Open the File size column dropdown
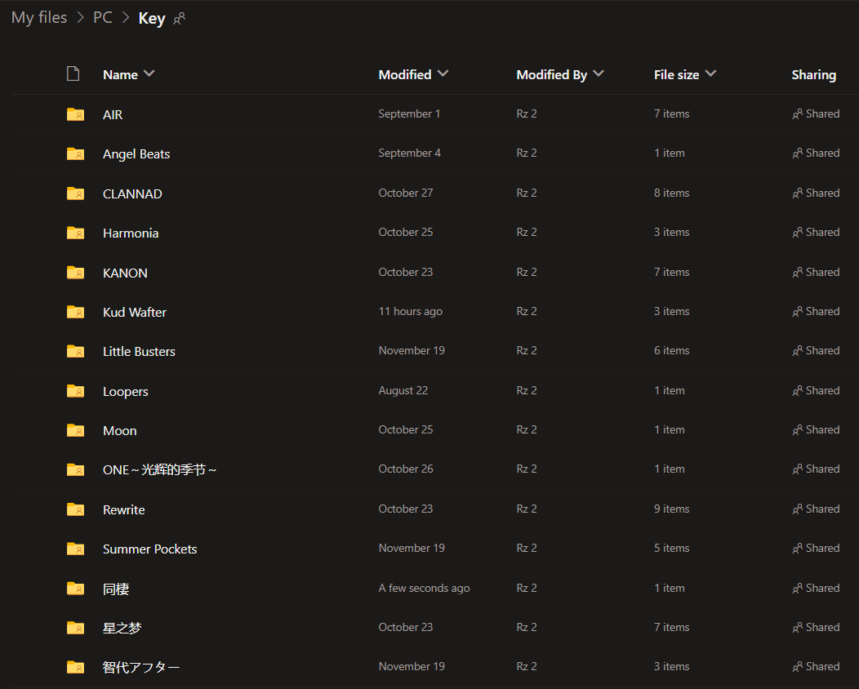 tap(710, 73)
